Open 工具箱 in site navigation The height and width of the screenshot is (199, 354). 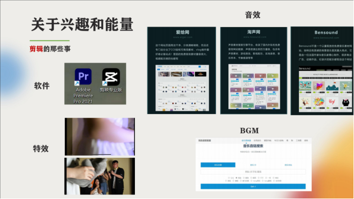[298, 140]
